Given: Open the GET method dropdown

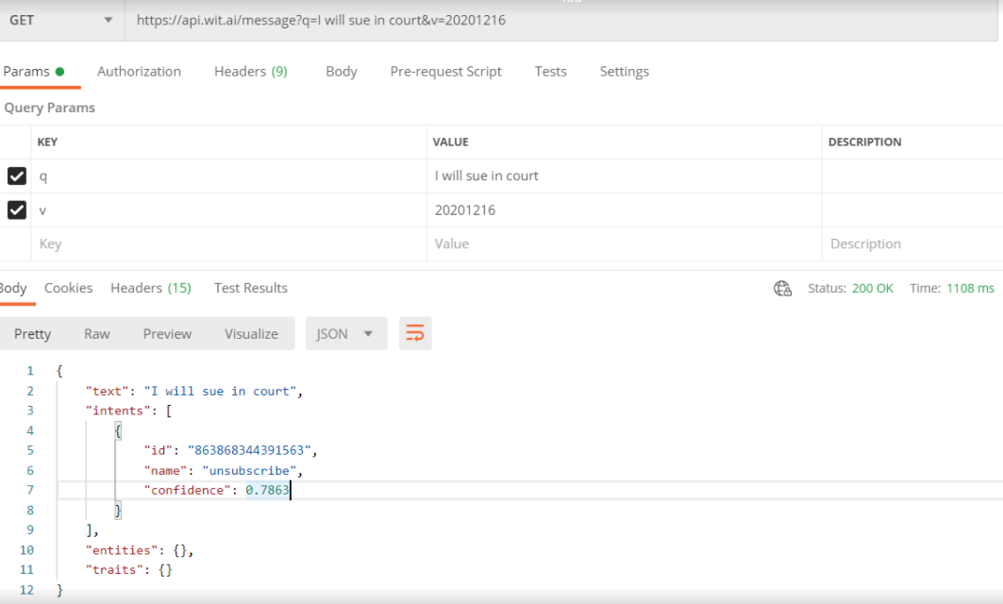Looking at the screenshot, I should (60, 21).
